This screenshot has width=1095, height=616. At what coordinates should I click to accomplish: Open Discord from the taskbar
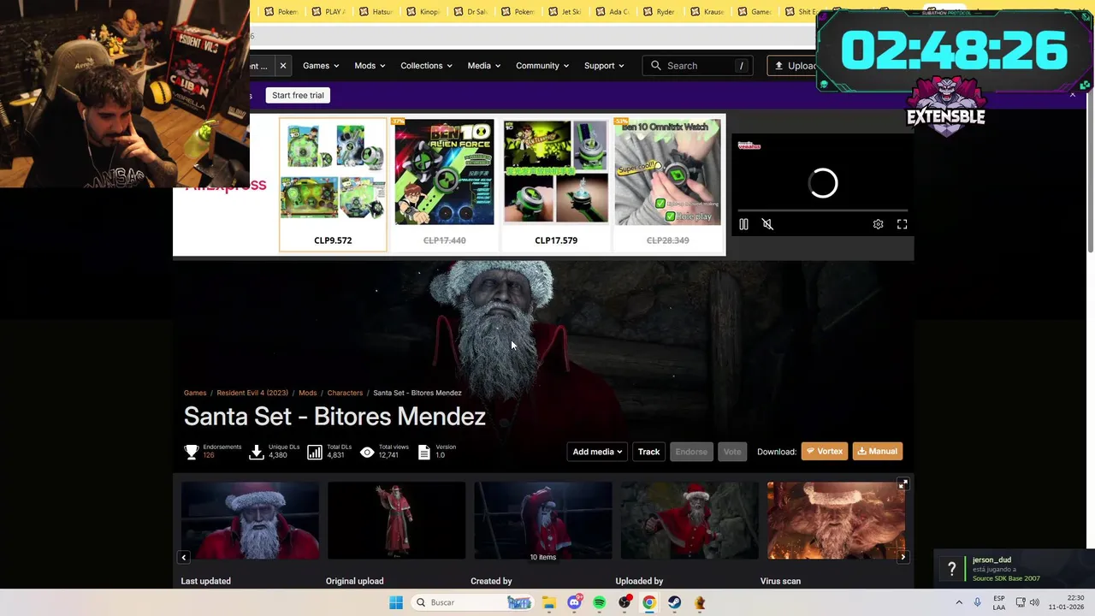coord(575,602)
